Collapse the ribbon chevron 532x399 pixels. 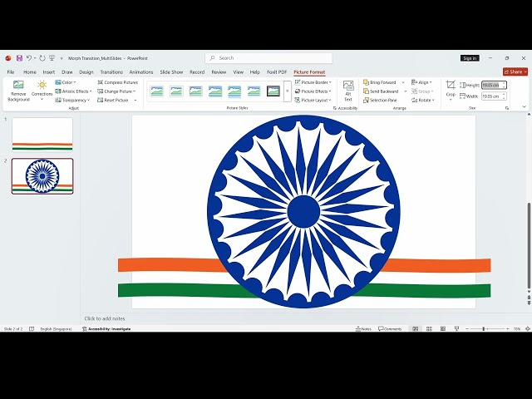525,107
